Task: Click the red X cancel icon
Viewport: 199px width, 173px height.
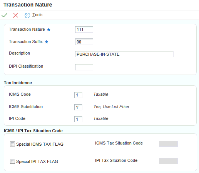Action: [15, 15]
